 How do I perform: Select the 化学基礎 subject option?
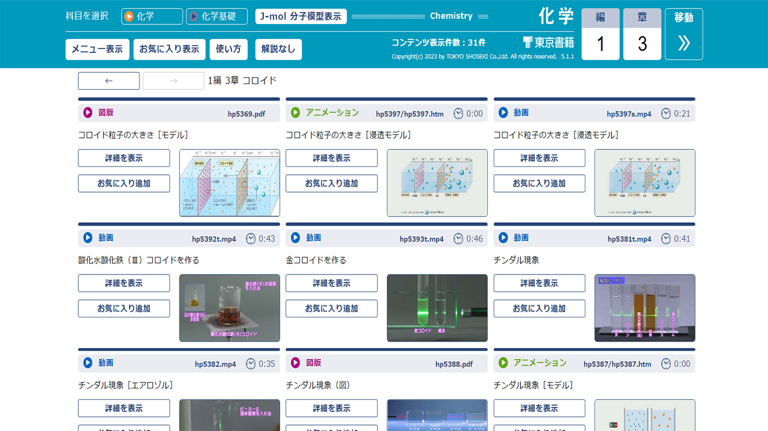click(x=217, y=17)
